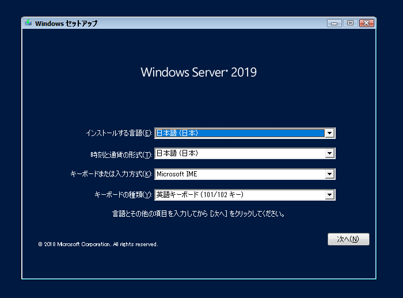Click the キーボードの種類(Y) label
The image size is (403, 298).
tap(123, 195)
